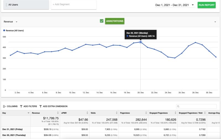Grab the drag handle on All Users segment
Viewport: 221px width, 139px height.
(6, 5)
